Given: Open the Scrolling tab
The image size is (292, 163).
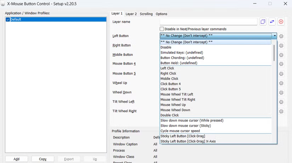Looking at the screenshot, I should [x=146, y=14].
